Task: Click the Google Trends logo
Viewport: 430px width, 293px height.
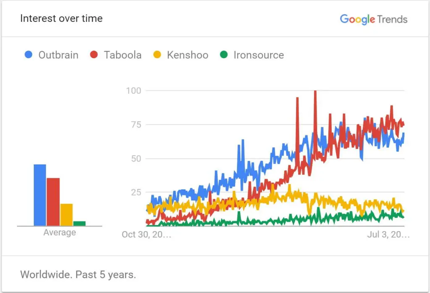Action: click(x=373, y=19)
